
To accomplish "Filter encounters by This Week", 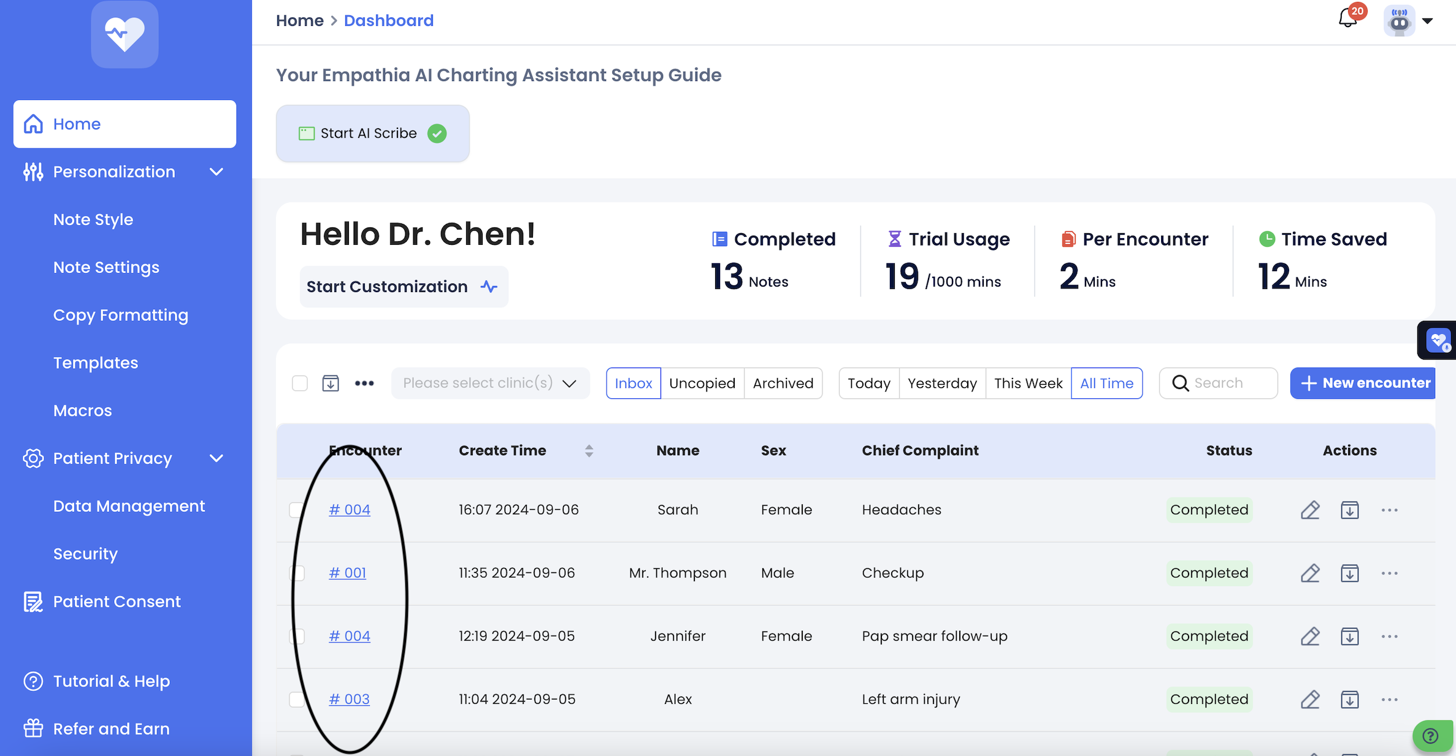I will pyautogui.click(x=1028, y=384).
